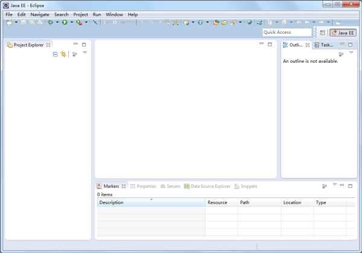This screenshot has height=253, width=362.
Task: Open Project Explorer view menu triangle
Action: coord(85,53)
